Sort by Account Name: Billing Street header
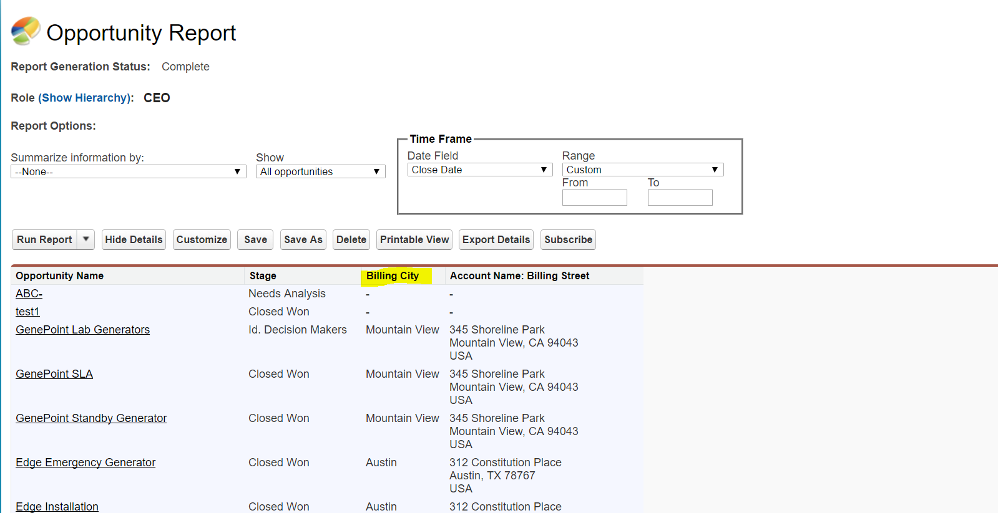The width and height of the screenshot is (998, 513). [519, 276]
